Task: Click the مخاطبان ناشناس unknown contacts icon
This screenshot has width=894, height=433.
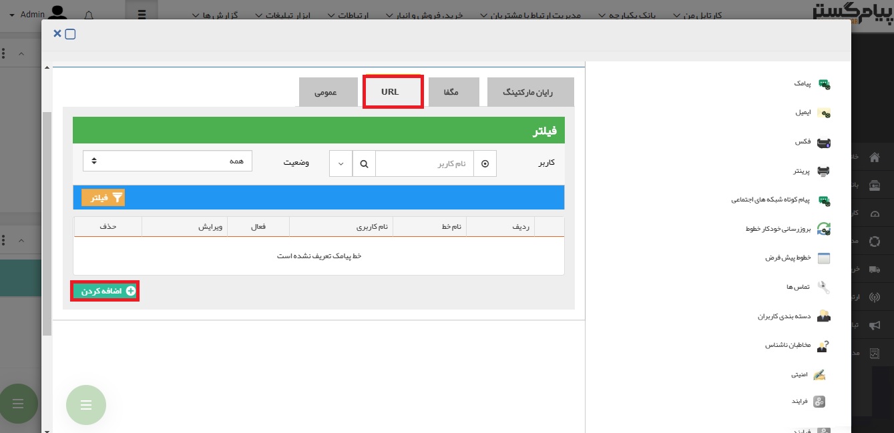Action: coord(824,346)
